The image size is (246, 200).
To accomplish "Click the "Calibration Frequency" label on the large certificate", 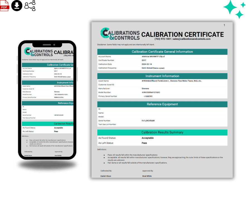I will (x=107, y=68).
